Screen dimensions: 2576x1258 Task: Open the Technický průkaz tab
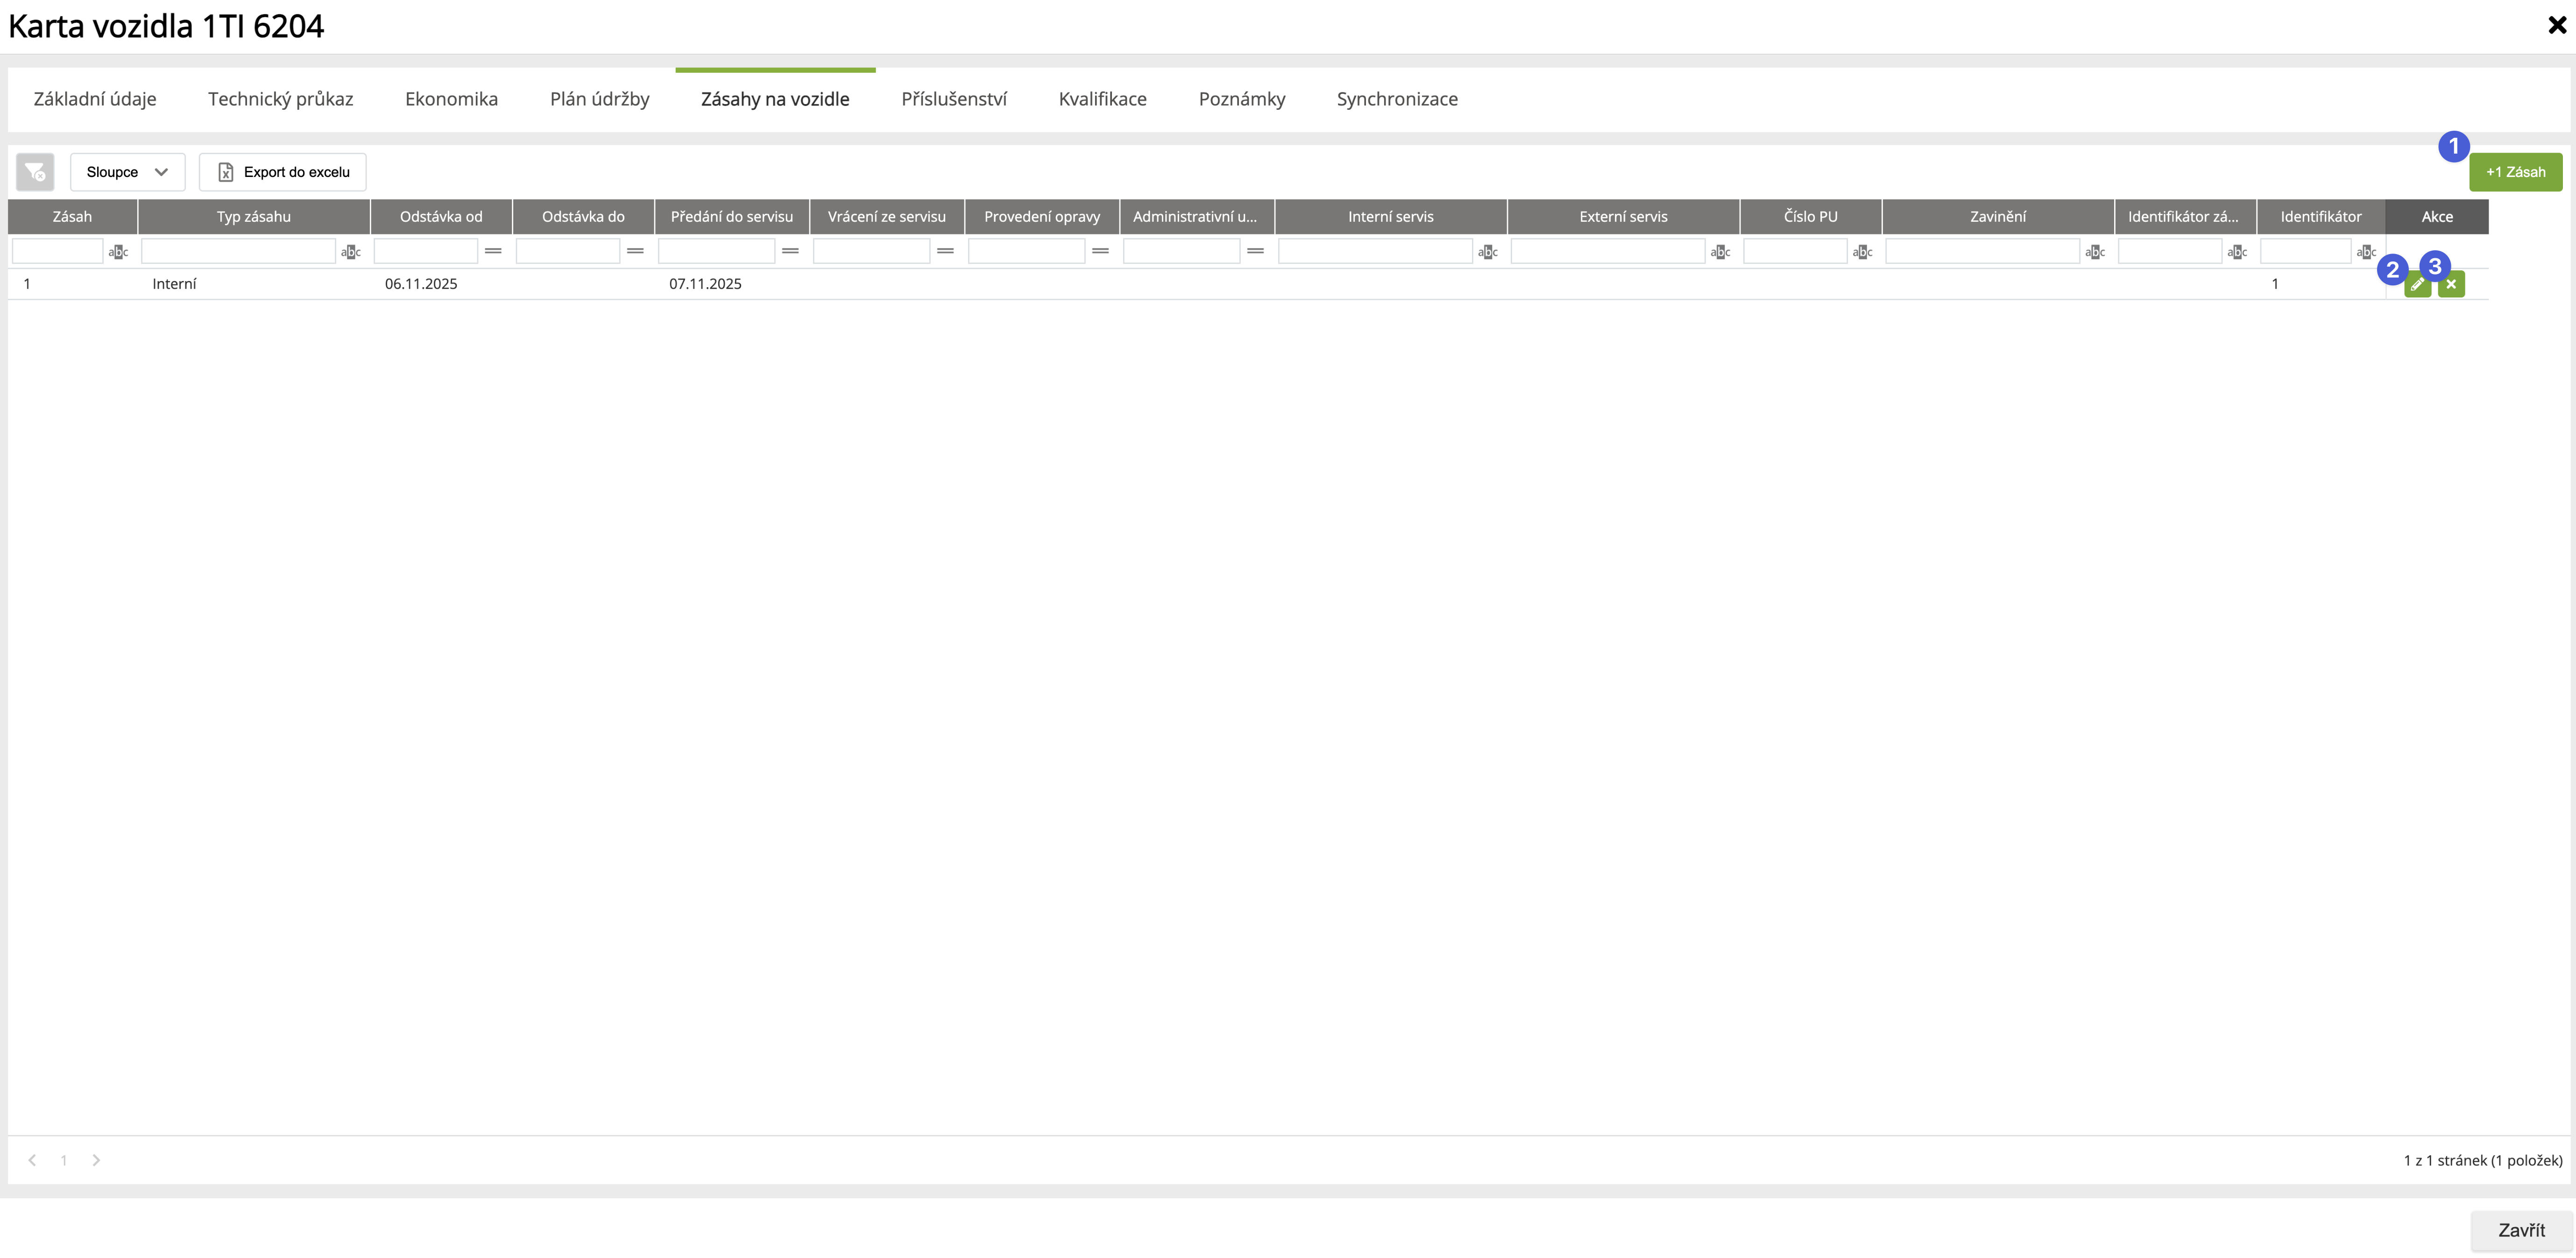(280, 99)
